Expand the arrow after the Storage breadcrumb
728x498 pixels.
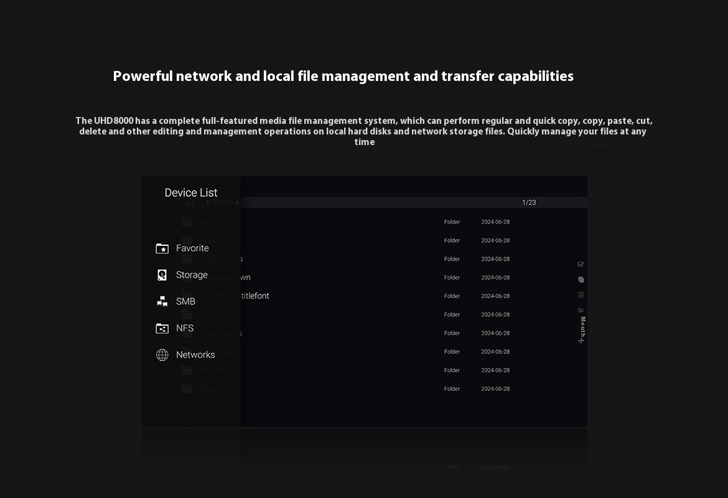[x=238, y=203]
